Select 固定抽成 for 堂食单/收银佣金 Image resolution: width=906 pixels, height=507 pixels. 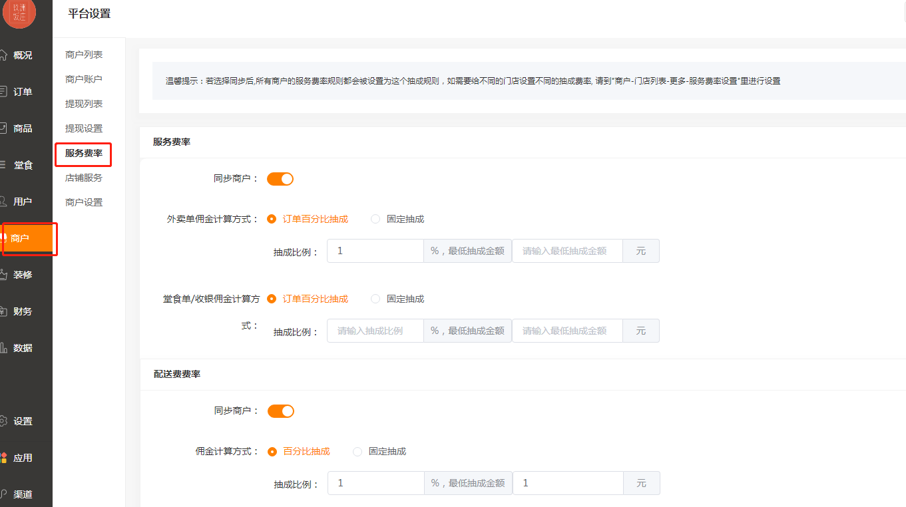point(397,299)
